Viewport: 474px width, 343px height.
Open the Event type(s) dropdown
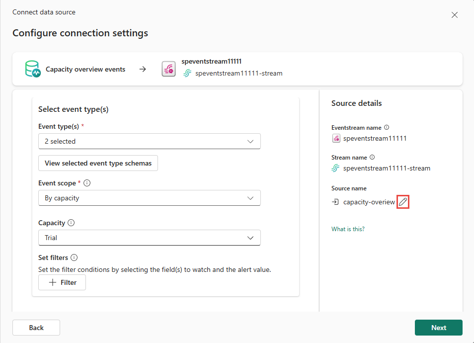[x=150, y=141]
